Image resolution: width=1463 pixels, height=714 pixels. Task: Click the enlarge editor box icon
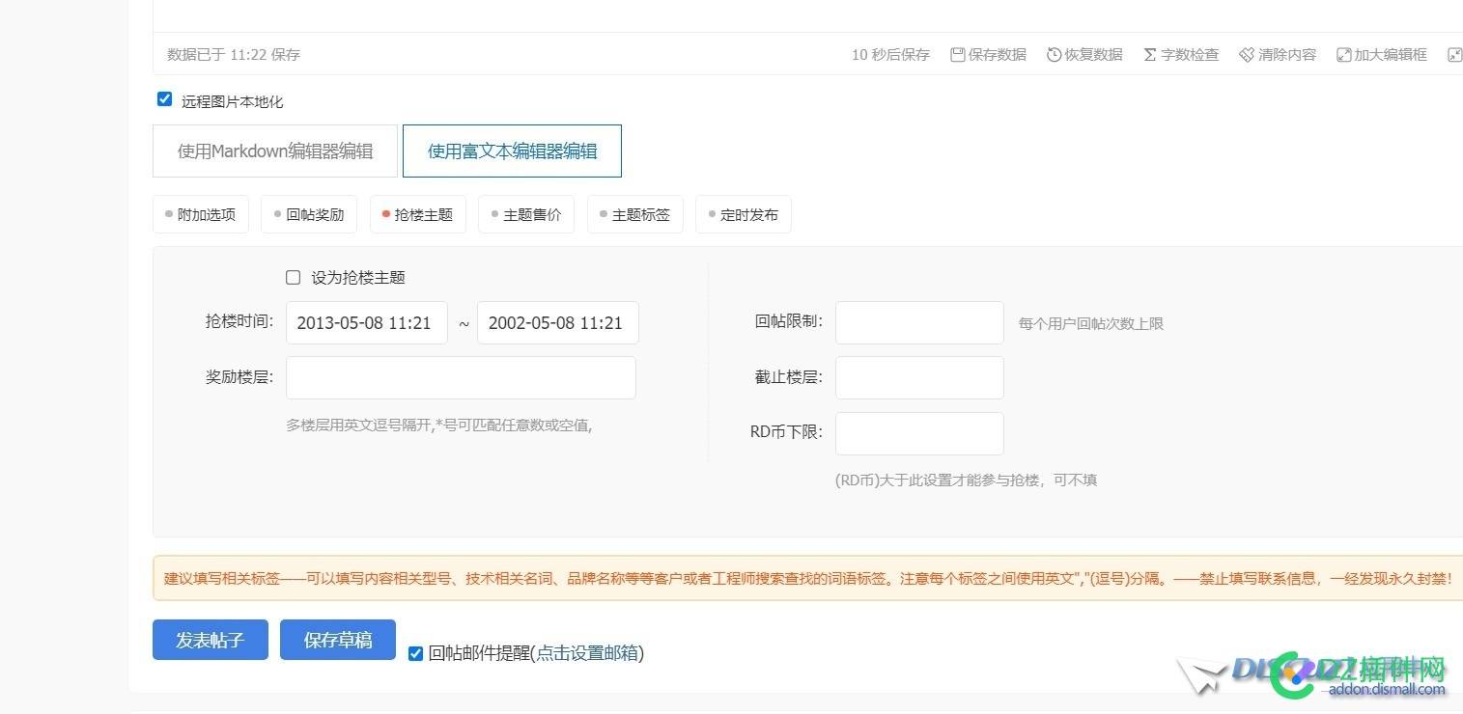1343,55
